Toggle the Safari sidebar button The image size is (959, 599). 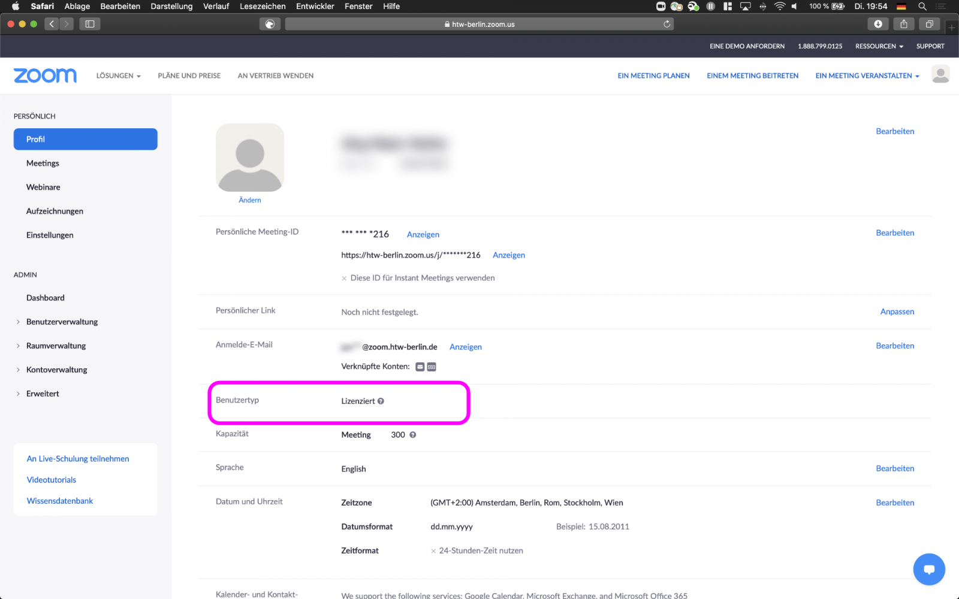pos(90,24)
